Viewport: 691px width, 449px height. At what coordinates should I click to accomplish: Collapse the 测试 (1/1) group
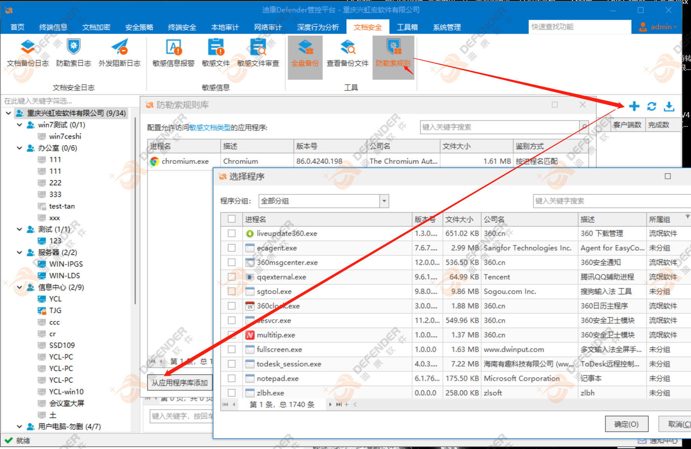19,229
